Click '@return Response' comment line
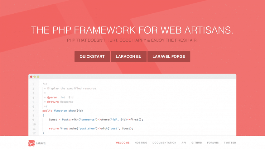This screenshot has width=265, height=149. point(59,102)
